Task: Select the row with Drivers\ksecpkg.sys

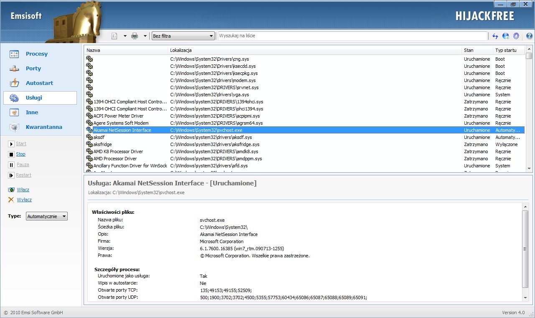Action: [305, 73]
